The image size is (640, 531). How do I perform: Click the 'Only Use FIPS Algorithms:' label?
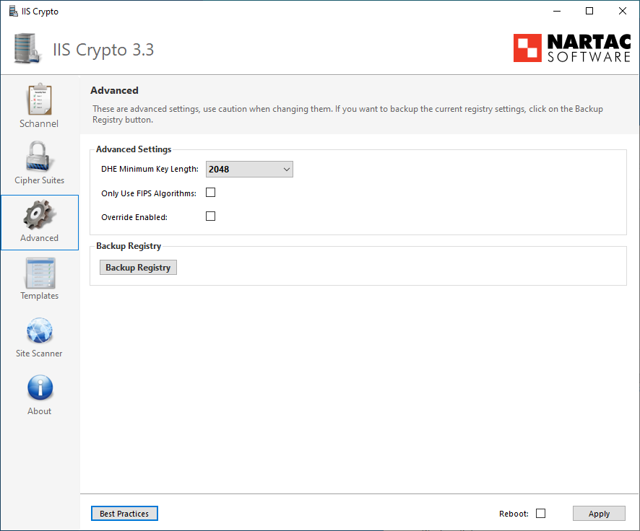click(x=149, y=193)
